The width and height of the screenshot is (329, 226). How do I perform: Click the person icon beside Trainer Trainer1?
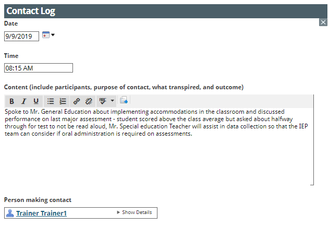pos(10,213)
